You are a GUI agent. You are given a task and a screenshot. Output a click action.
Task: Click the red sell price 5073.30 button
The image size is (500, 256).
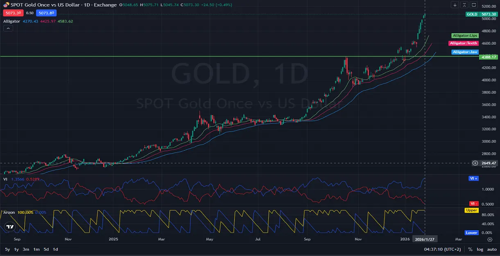[12, 13]
